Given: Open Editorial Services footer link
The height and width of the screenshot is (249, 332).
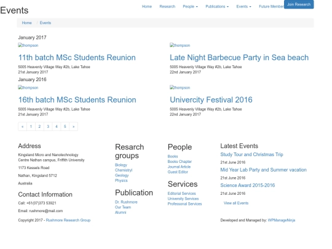Looking at the screenshot, I should pyautogui.click(x=181, y=194).
